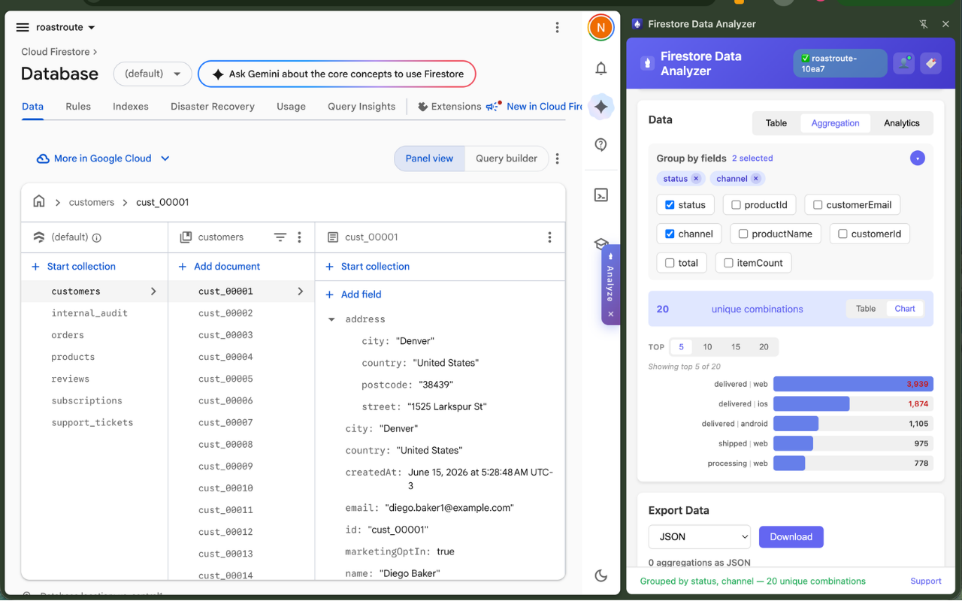This screenshot has width=962, height=601.
Task: Open the help question mark icon
Action: pos(600,145)
